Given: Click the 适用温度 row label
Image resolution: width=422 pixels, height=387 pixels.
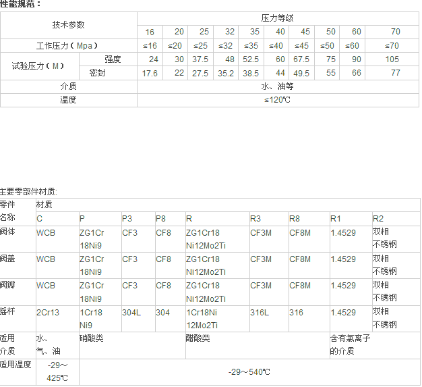Looking at the screenshot, I should point(16,365).
